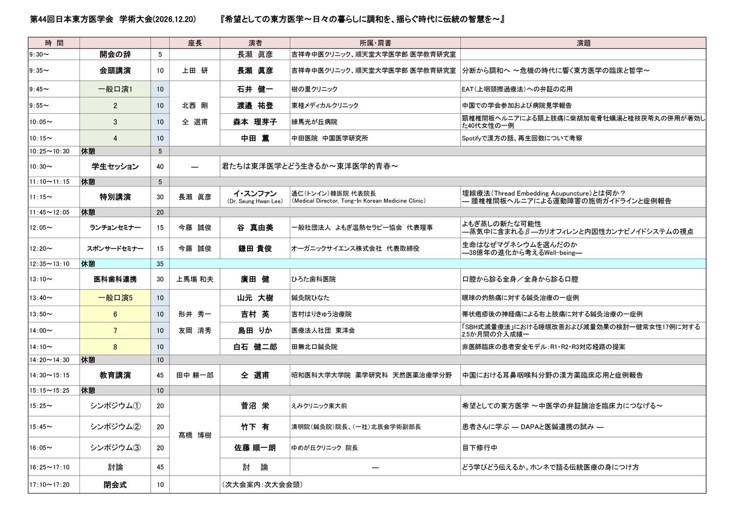Click the スポンサードセミナー cell
The width and height of the screenshot is (735, 520).
(x=115, y=249)
